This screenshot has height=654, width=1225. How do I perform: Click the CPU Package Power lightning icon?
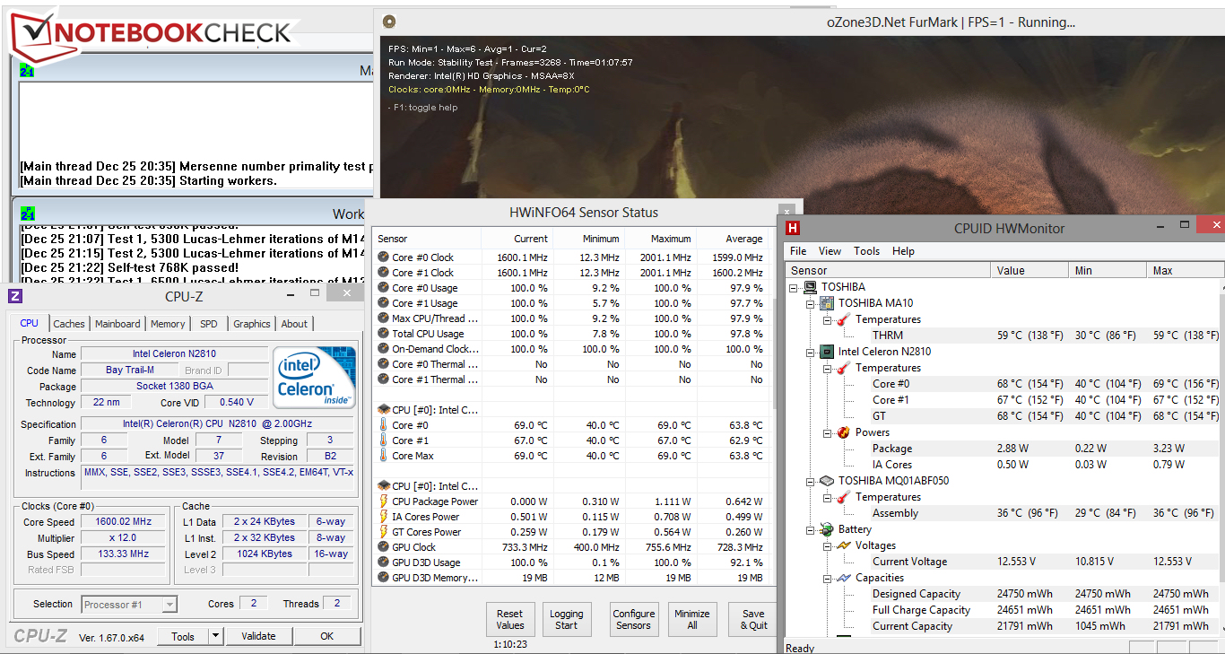pos(384,501)
